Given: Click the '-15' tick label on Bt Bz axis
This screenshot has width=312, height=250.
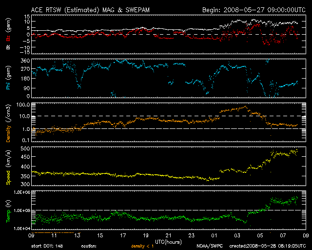Looking at the screenshot, I should pos(24,52).
